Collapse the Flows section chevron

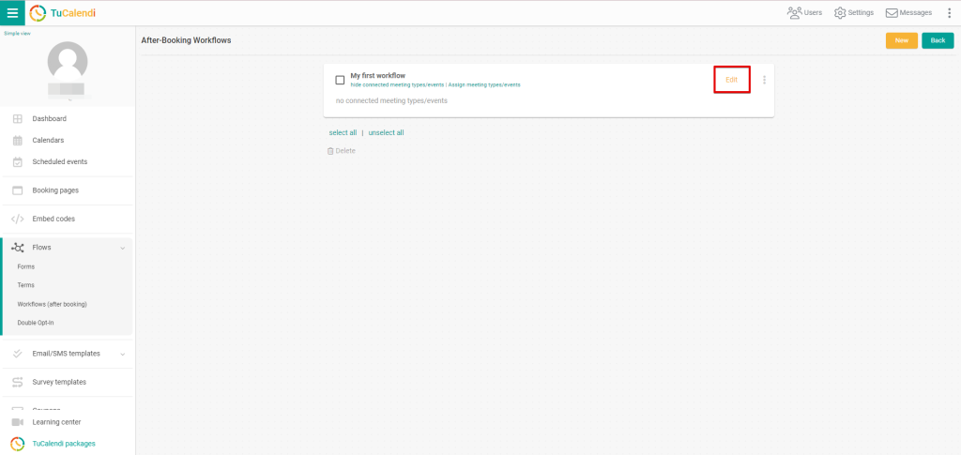click(x=122, y=248)
